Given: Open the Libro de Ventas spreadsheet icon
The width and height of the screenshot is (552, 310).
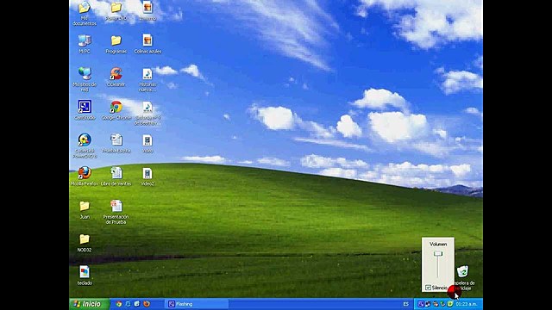Looking at the screenshot, I should point(116,173).
